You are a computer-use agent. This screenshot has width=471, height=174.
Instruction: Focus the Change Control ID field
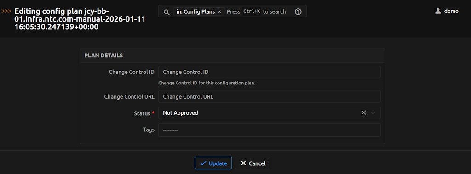(x=270, y=72)
